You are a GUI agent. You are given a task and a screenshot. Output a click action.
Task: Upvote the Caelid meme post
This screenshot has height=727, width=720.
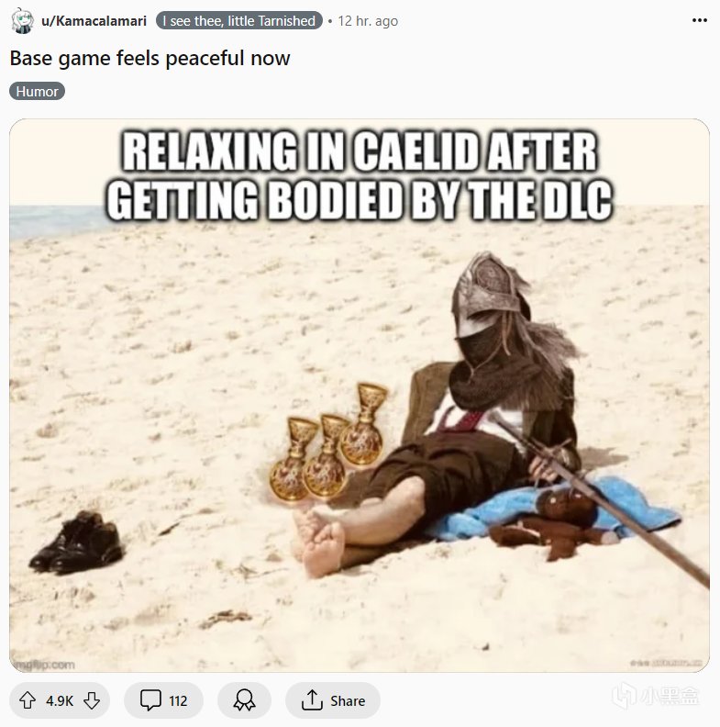pos(28,700)
